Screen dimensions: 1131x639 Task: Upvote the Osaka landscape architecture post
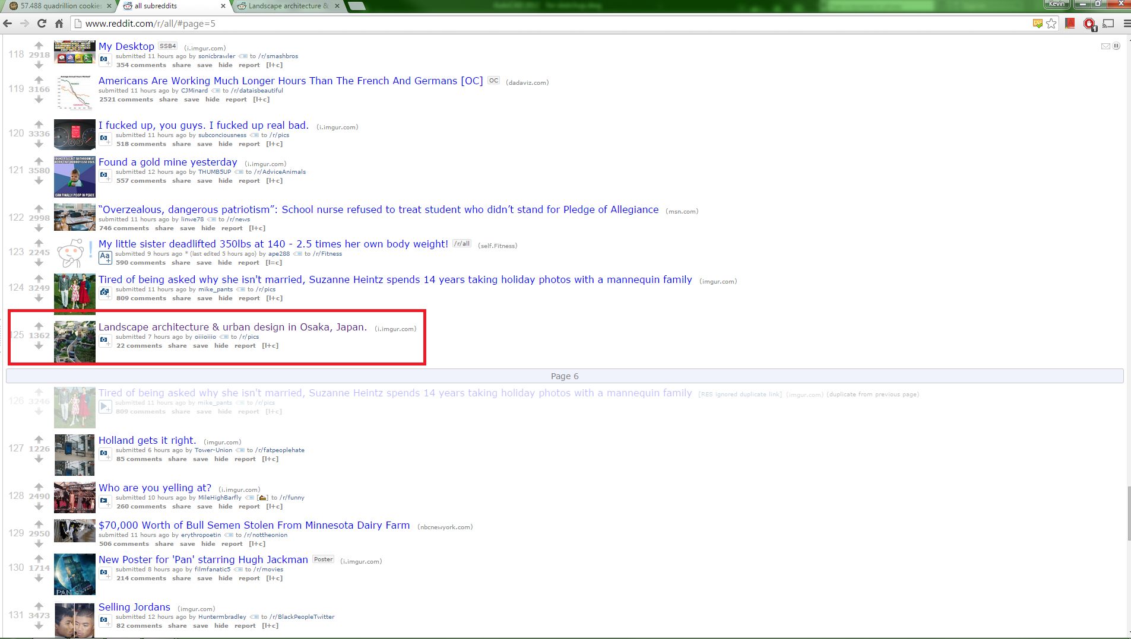pos(39,326)
